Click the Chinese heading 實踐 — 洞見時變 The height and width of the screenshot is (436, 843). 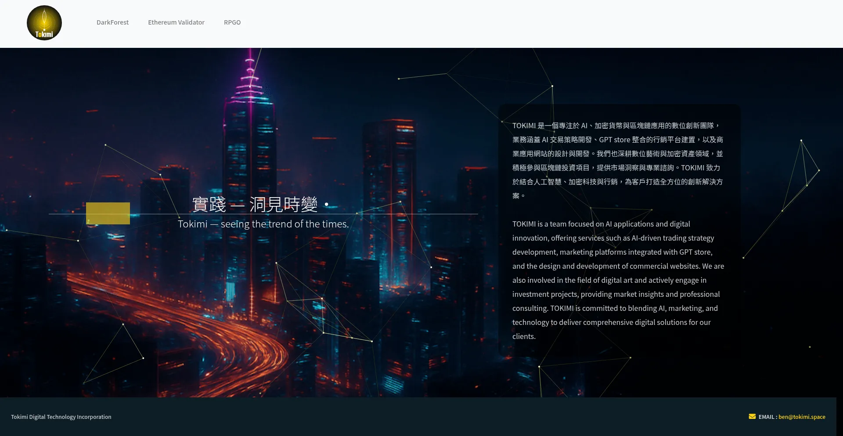click(x=255, y=204)
